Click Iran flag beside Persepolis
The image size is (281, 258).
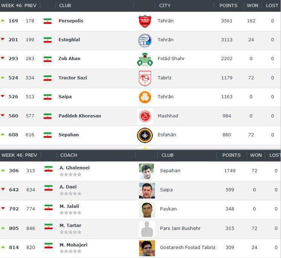pyautogui.click(x=48, y=21)
